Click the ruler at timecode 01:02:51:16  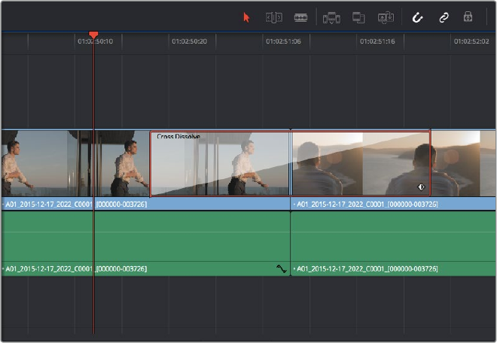click(377, 42)
